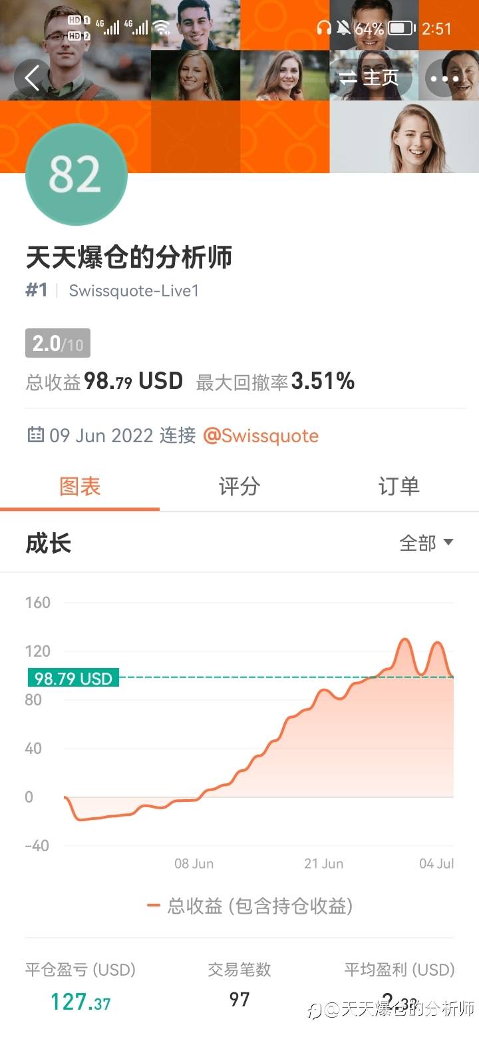Viewport: 479px width, 1039px height.
Task: Switch to the 订单 orders tab
Action: 399,486
